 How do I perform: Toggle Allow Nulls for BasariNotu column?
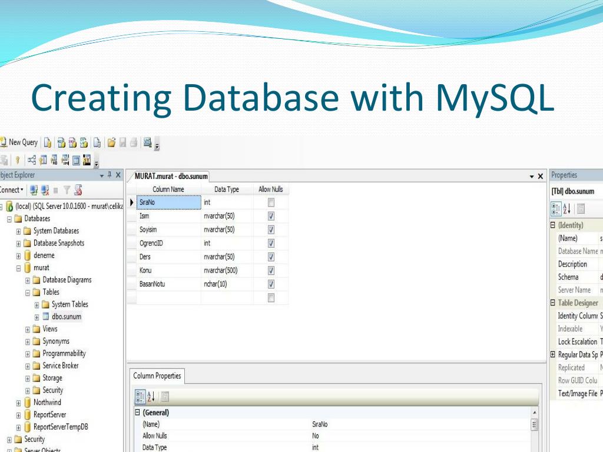271,284
